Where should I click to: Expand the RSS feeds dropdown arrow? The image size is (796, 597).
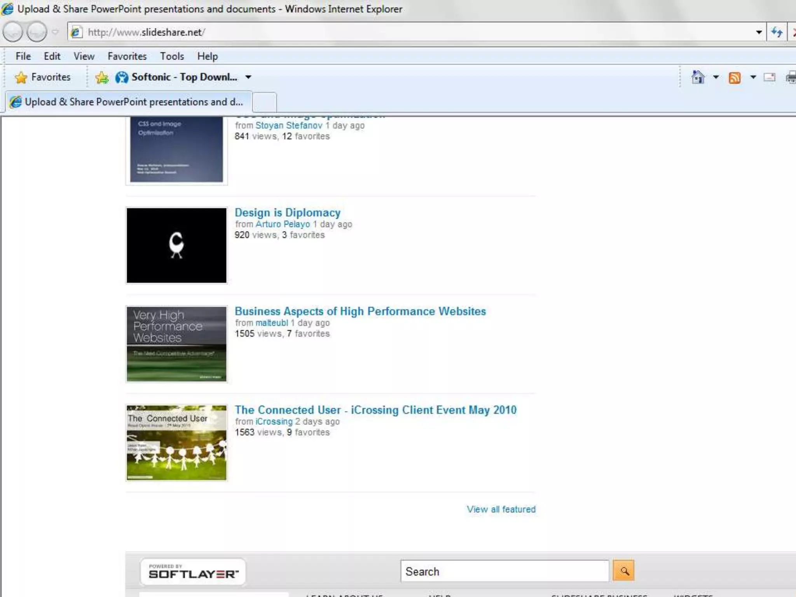pyautogui.click(x=753, y=77)
